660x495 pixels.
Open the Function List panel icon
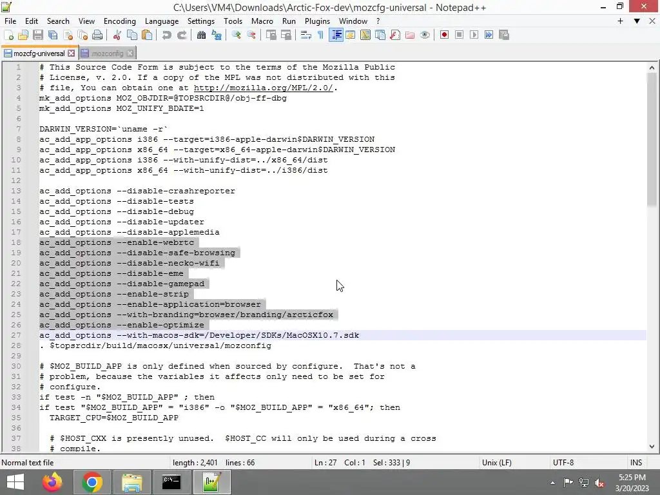coord(395,35)
